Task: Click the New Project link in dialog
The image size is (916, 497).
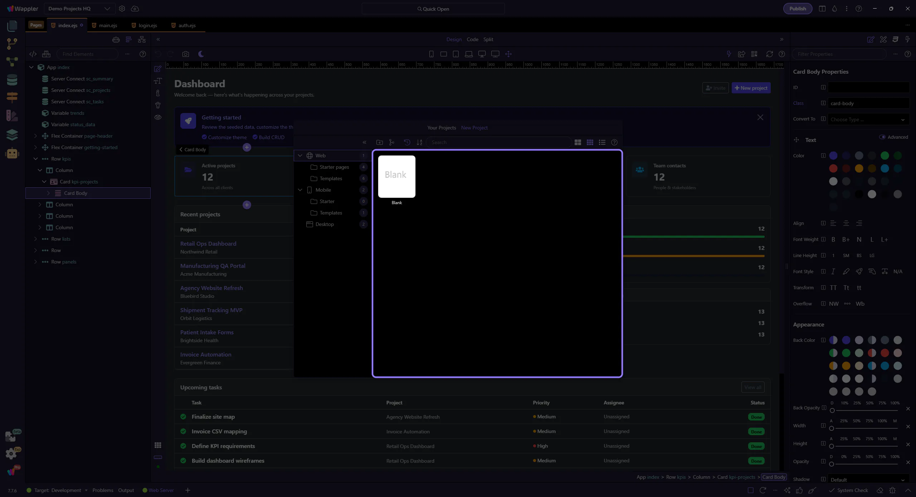Action: 474,128
